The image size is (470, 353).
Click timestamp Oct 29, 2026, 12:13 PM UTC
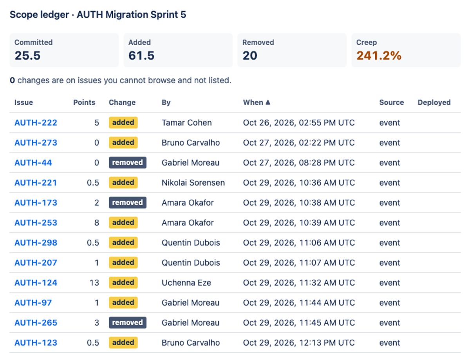pyautogui.click(x=299, y=343)
